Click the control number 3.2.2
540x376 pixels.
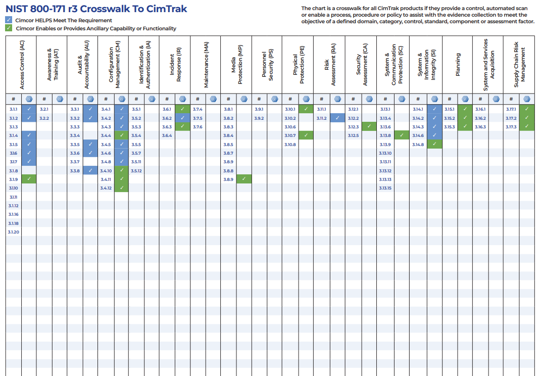[44, 118]
